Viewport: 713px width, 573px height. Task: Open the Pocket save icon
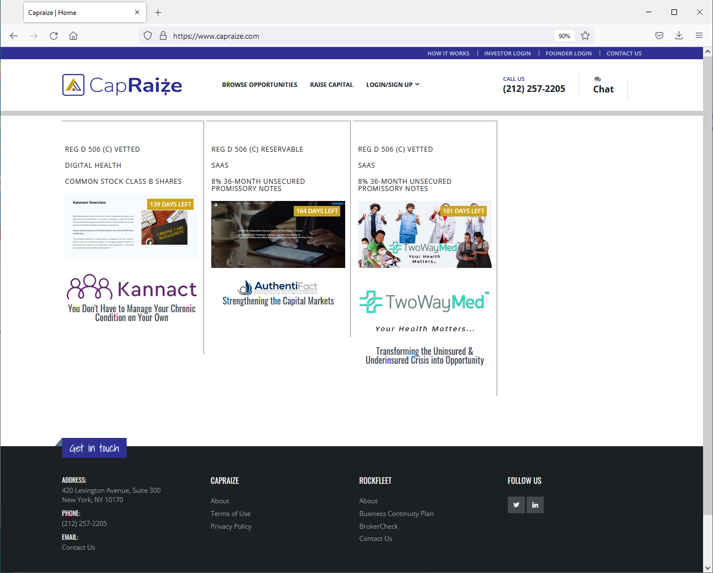659,36
